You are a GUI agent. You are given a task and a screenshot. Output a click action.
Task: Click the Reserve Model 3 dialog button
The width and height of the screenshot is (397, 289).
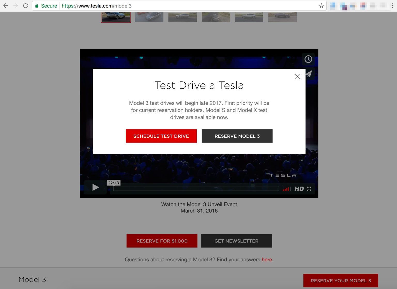click(237, 136)
